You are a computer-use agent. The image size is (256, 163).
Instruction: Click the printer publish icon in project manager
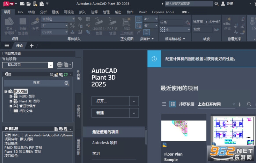[x=60, y=65]
